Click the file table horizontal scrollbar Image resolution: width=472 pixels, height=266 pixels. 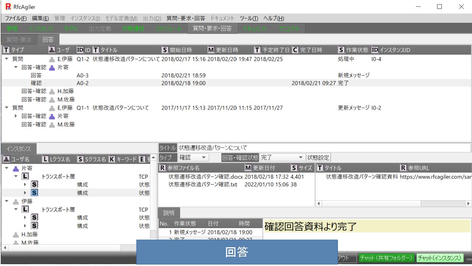(x=394, y=203)
